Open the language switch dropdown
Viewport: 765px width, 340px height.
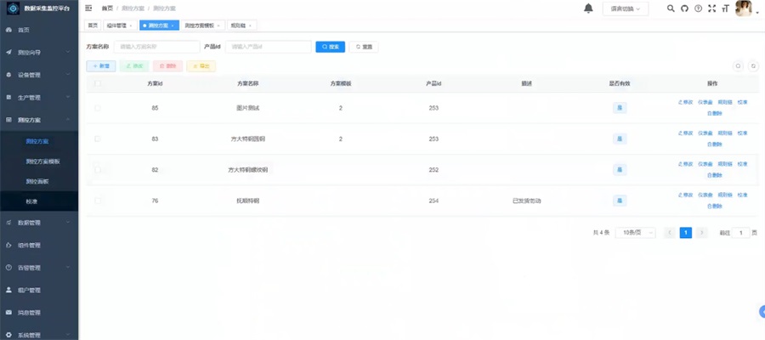(x=626, y=8)
